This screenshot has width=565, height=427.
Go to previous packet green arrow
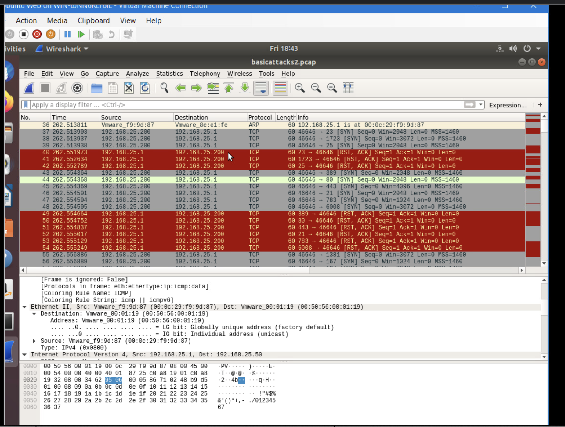[x=180, y=88]
